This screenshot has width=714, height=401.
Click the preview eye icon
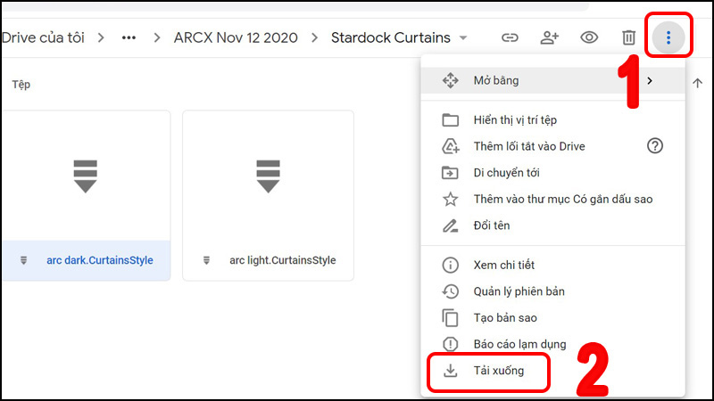coord(589,37)
